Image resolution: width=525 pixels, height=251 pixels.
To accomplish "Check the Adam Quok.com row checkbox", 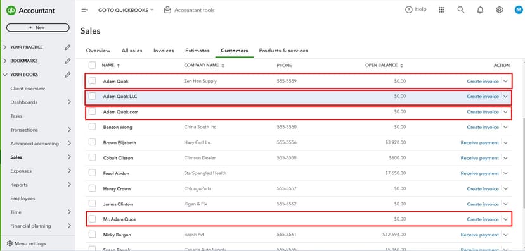I will tap(93, 111).
